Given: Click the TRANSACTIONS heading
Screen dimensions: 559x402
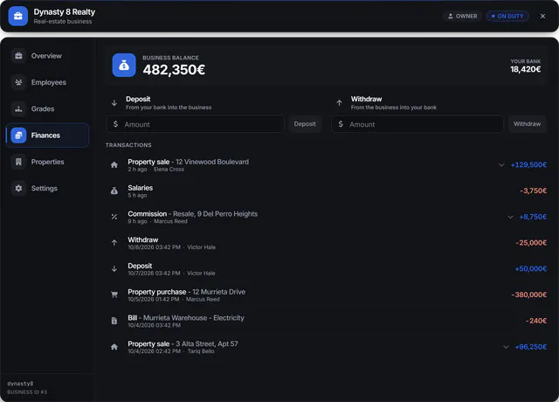Looking at the screenshot, I should click(128, 145).
